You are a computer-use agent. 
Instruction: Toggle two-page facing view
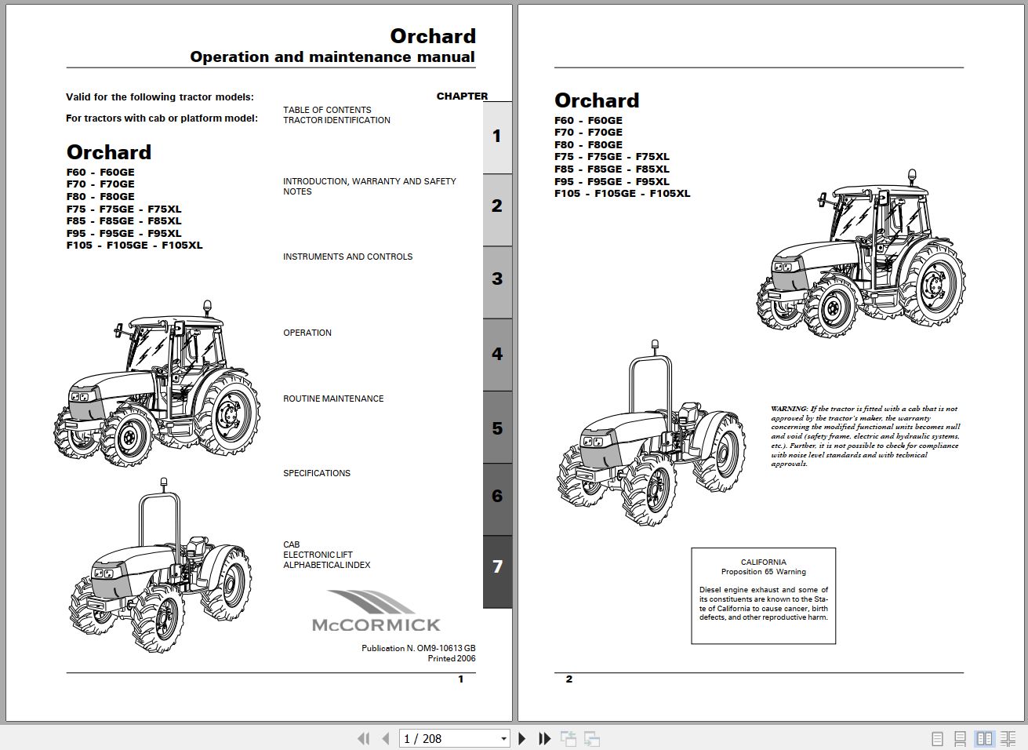(x=984, y=739)
